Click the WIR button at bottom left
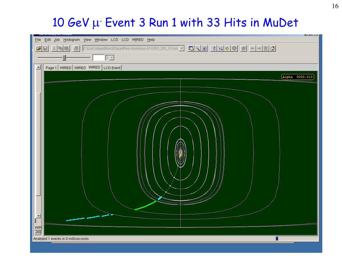The image size is (342, 256). point(38,227)
